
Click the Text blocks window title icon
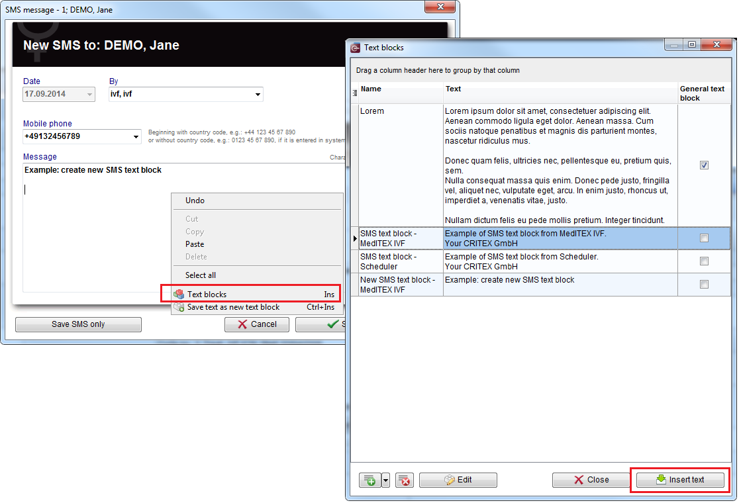pyautogui.click(x=356, y=48)
